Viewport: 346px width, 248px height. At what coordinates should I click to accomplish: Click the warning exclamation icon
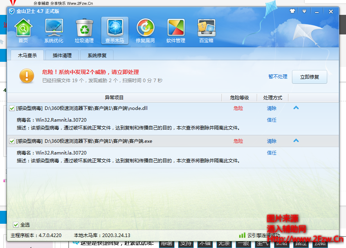click(x=26, y=77)
